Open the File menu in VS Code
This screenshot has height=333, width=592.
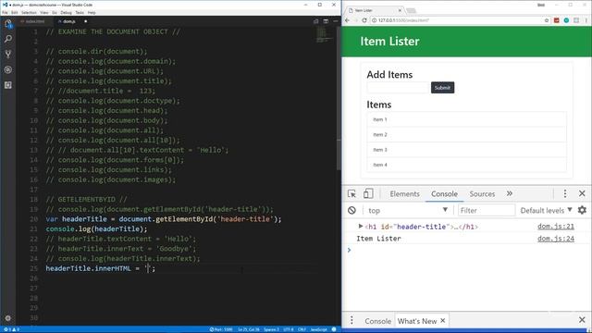coord(5,12)
